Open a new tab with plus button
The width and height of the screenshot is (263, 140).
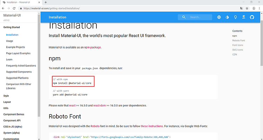46,2
